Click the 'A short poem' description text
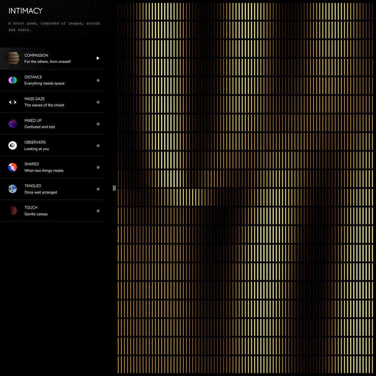The width and height of the screenshot is (376, 376). [54, 26]
